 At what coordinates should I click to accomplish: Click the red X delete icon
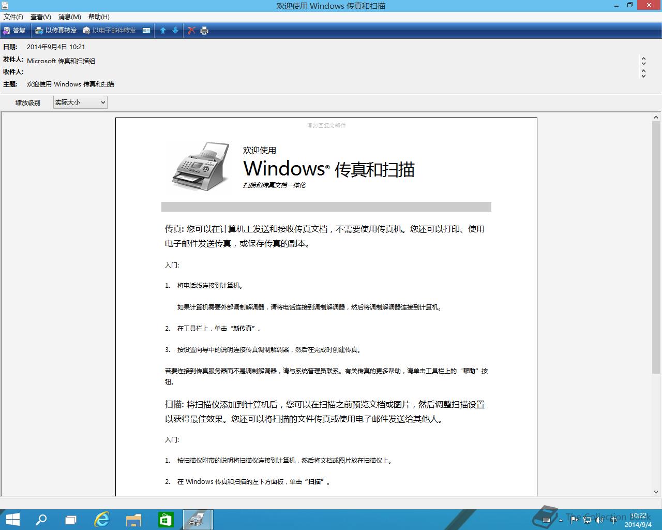(191, 31)
